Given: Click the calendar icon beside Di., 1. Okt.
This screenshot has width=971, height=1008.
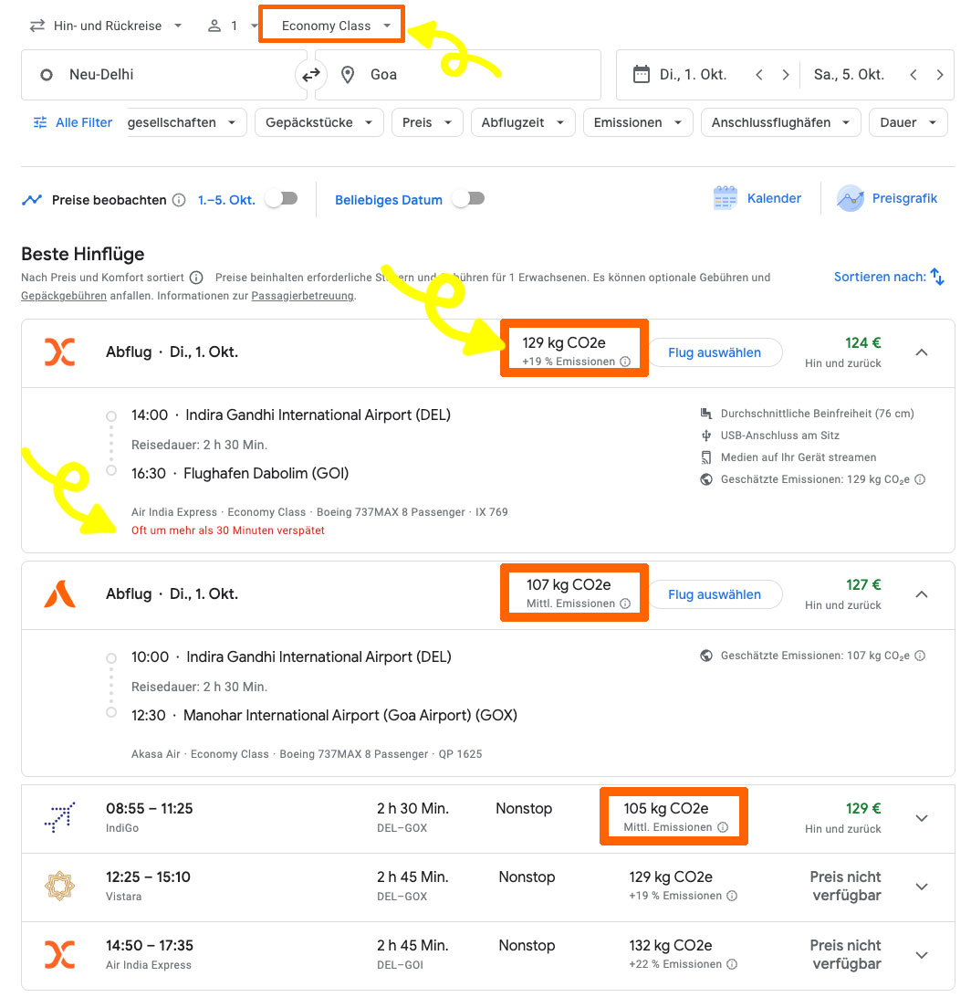Looking at the screenshot, I should pyautogui.click(x=641, y=74).
